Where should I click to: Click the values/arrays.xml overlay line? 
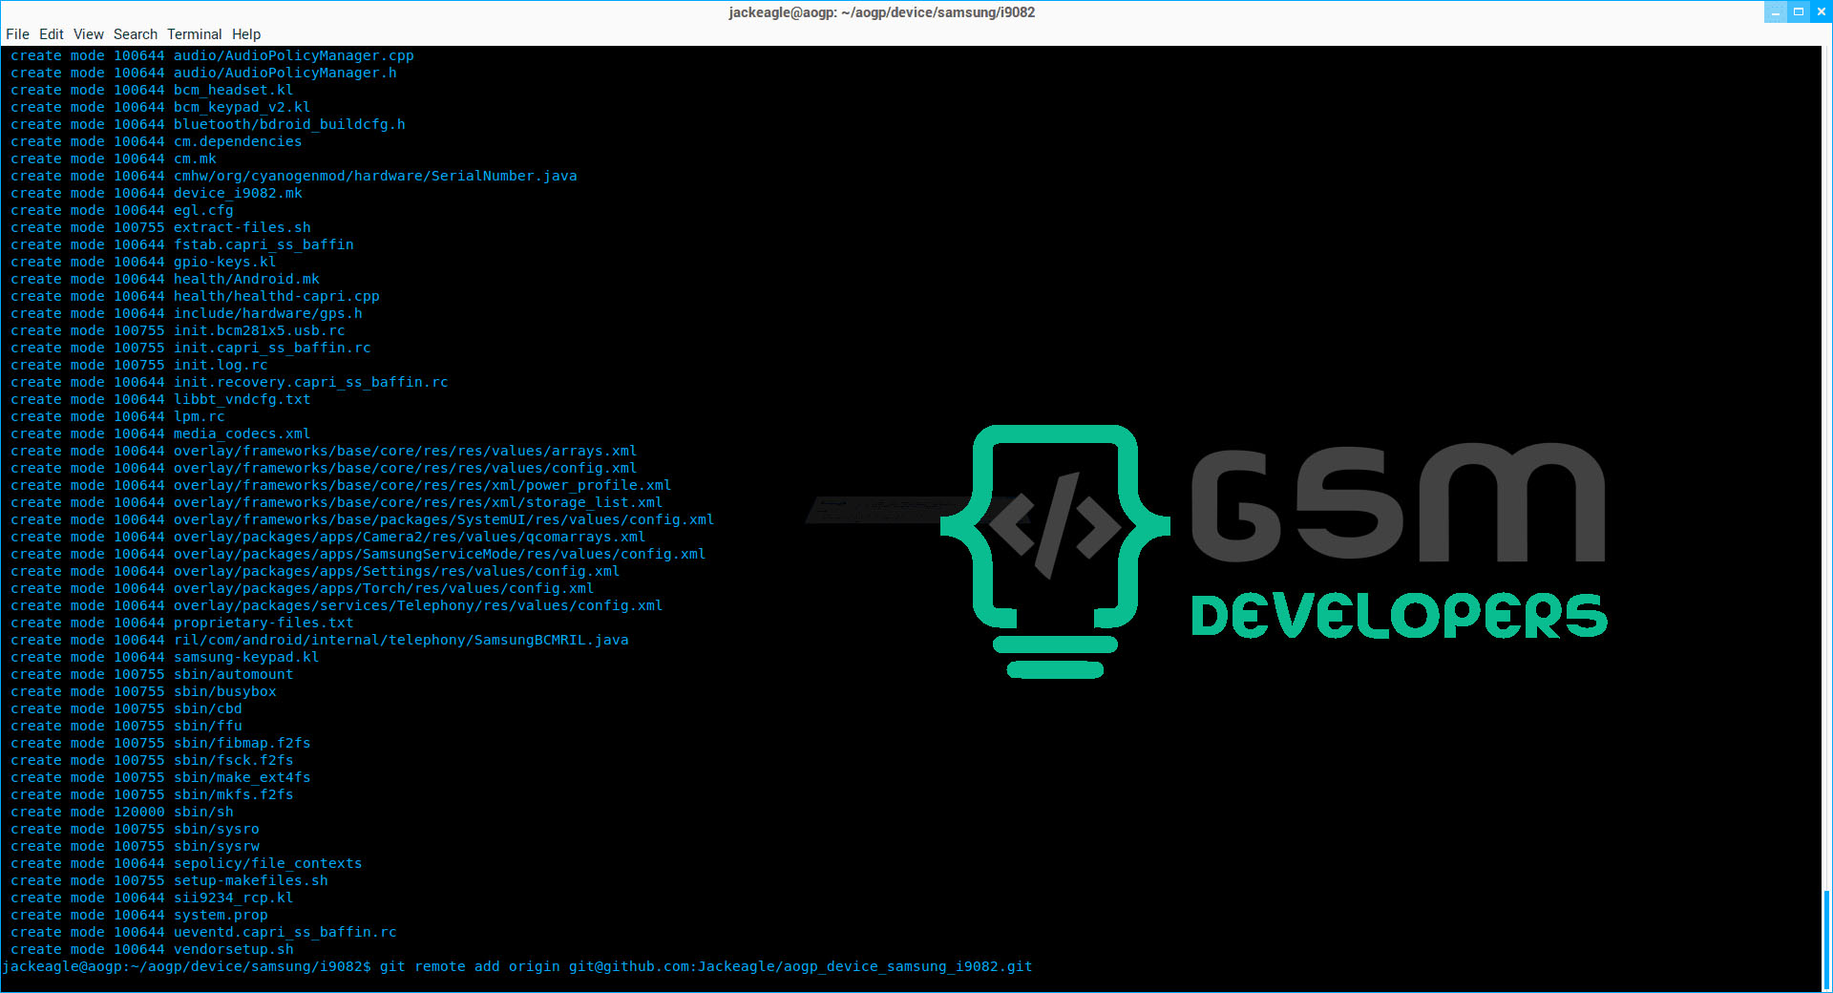point(324,452)
